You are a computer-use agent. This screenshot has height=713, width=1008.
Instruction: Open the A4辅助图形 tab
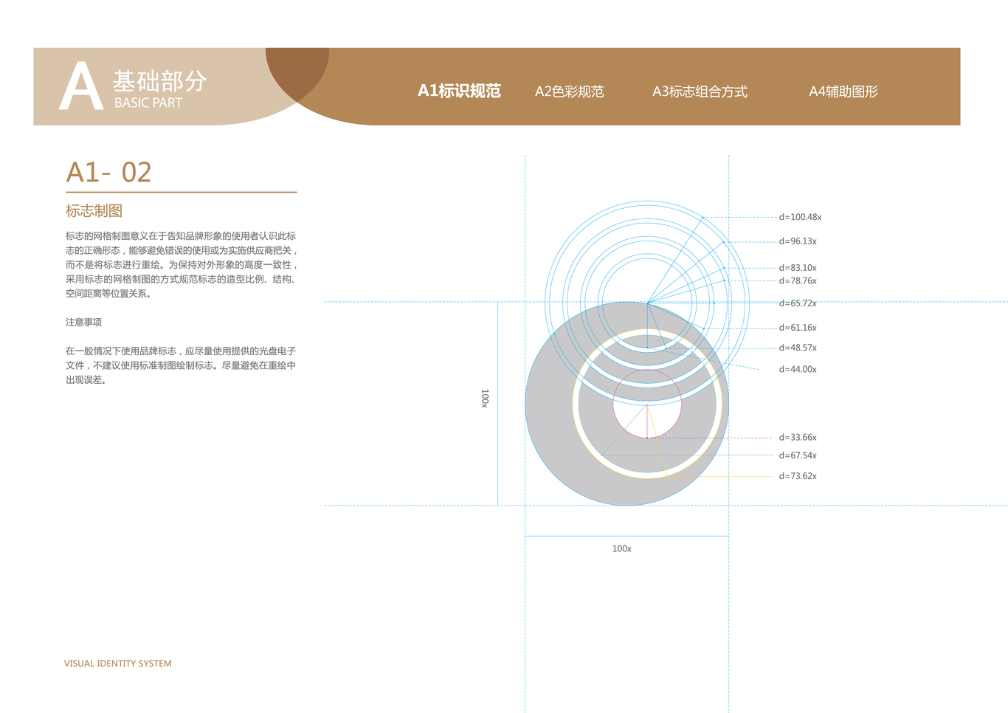(843, 92)
